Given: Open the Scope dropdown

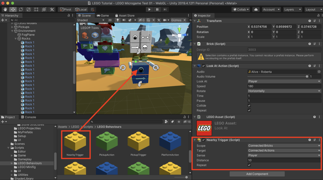Looking at the screenshot, I should pyautogui.click(x=284, y=146).
